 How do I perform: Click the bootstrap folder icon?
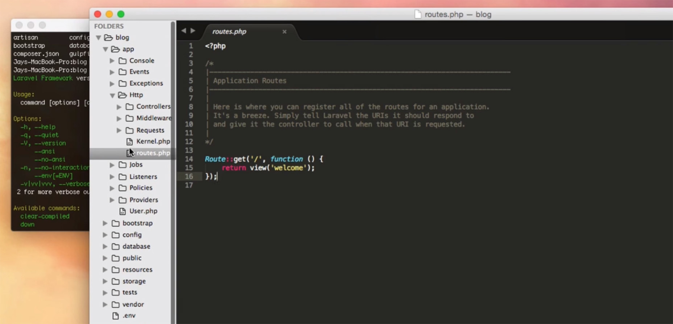(x=116, y=223)
